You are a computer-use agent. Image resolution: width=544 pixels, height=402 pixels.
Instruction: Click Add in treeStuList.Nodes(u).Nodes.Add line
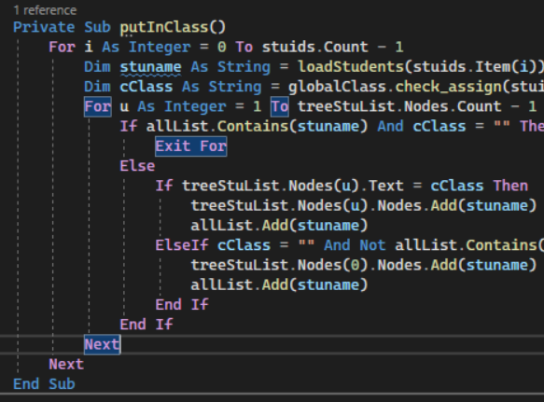point(444,206)
